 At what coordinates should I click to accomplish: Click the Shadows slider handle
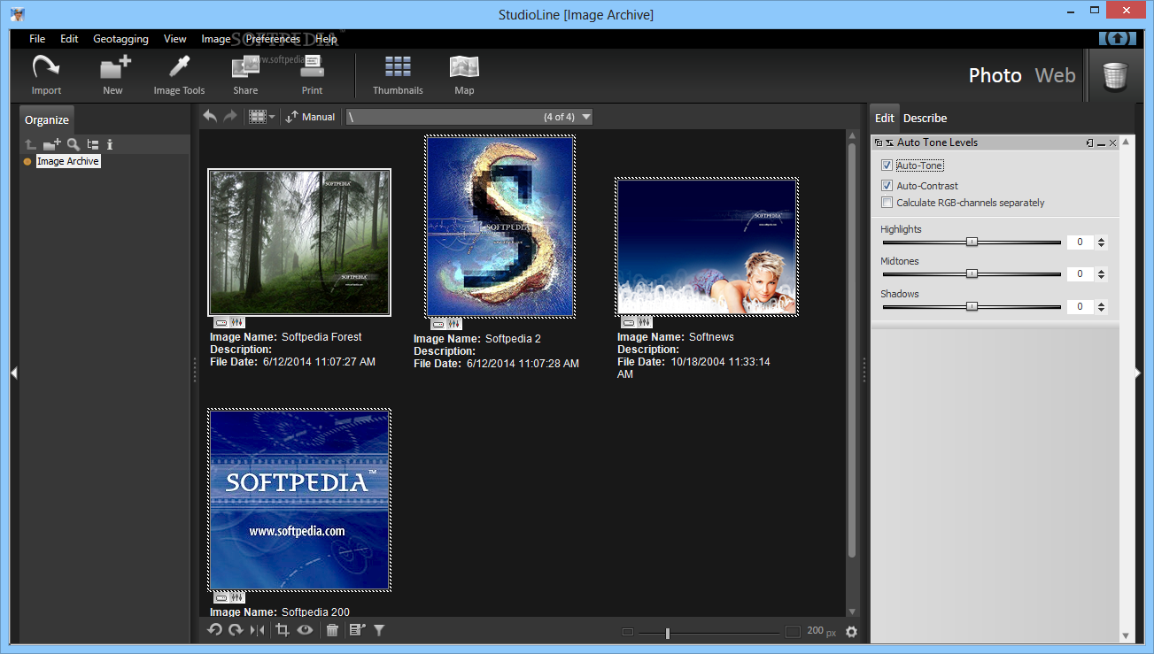(972, 306)
